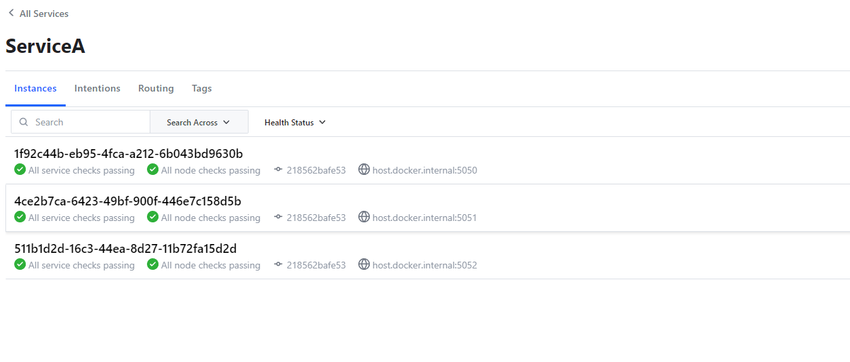Open instance 511b1d2d-16c3-44ea-8d27-11b72fa15d2d
Viewport: 850px width, 362px height.
(x=125, y=248)
